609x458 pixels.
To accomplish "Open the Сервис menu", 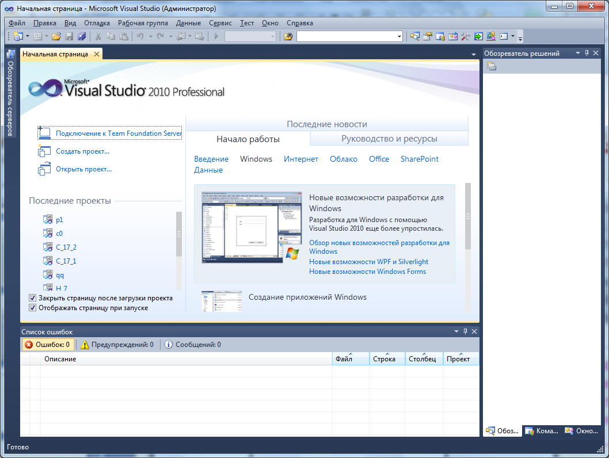I will (x=220, y=23).
